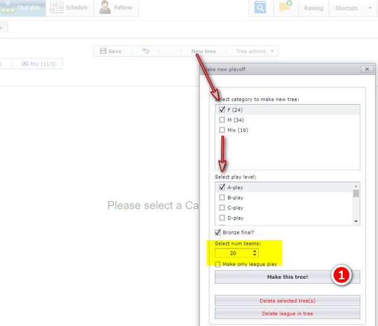Click the undo arrow icon
The width and height of the screenshot is (378, 326).
146,50
